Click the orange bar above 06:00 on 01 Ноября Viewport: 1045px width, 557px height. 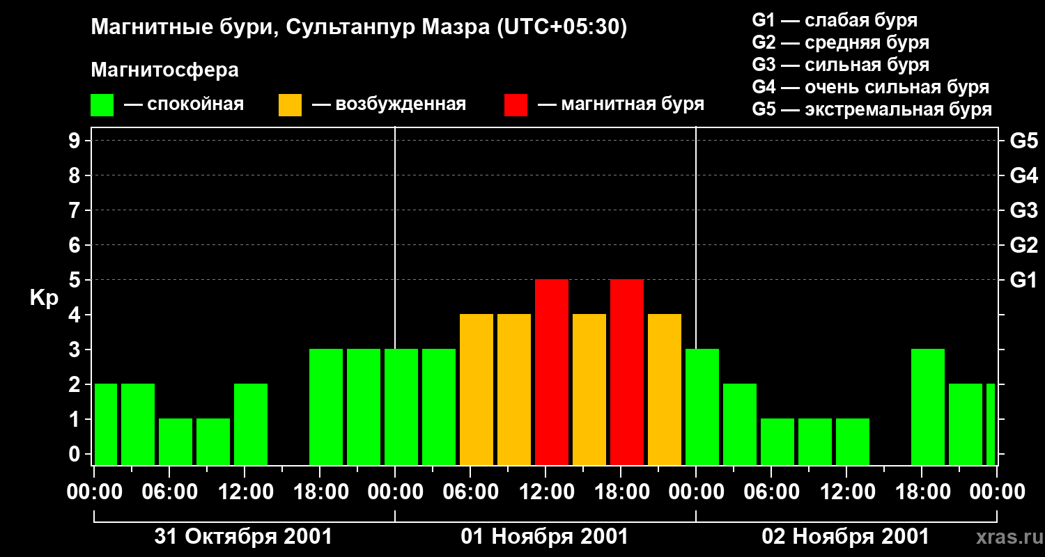coord(477,390)
